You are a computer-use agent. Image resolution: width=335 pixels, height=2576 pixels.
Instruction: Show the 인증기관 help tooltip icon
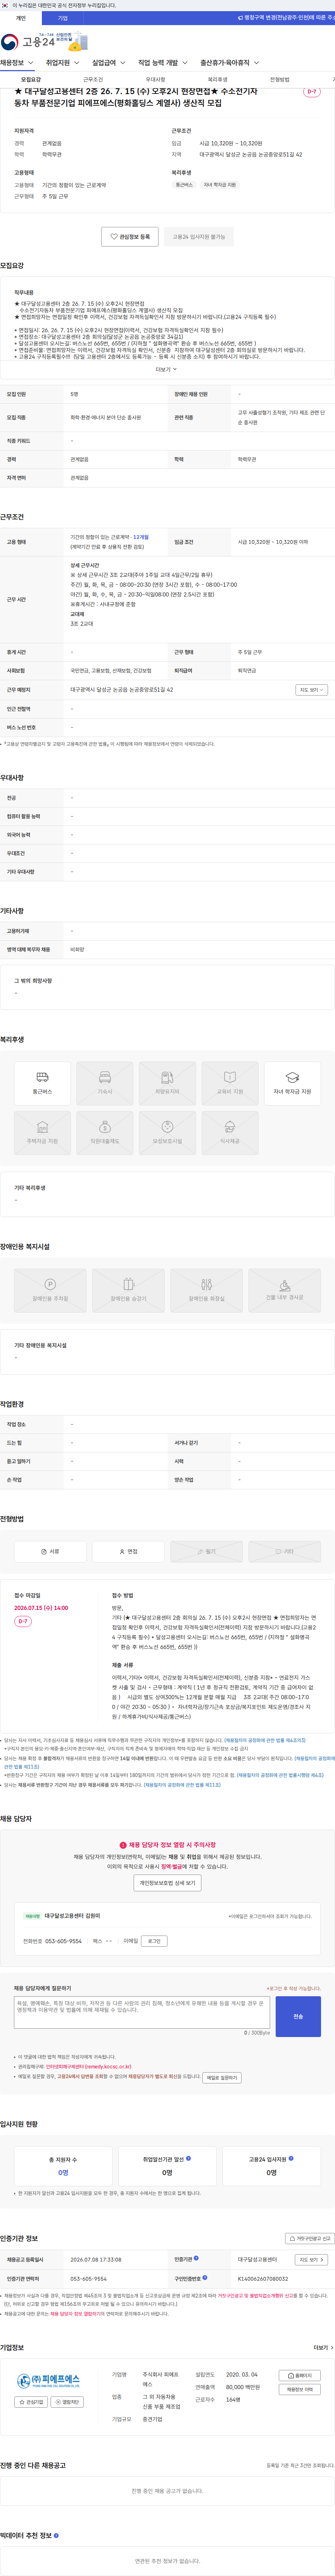(x=196, y=2258)
